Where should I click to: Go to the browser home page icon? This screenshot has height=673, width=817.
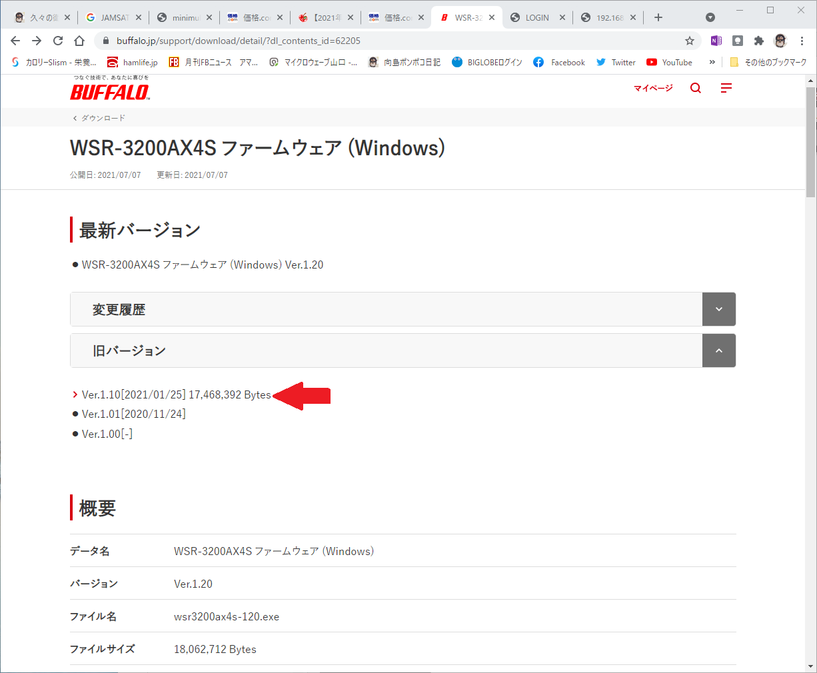tap(79, 41)
